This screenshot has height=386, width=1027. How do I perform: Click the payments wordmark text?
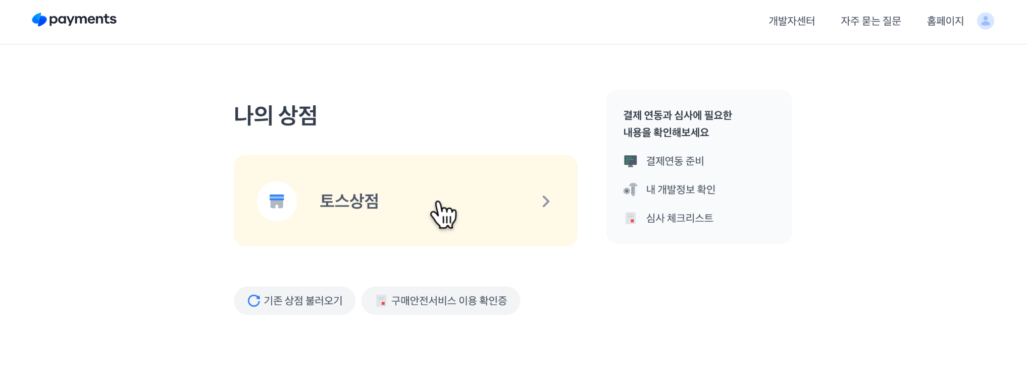[x=83, y=19]
